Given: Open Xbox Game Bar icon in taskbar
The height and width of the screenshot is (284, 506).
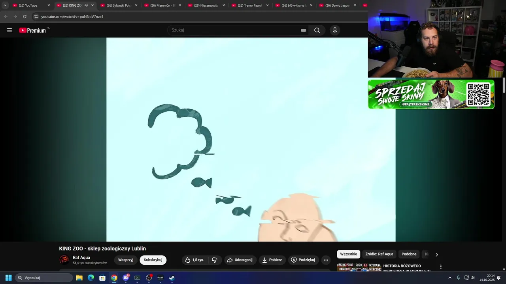Looking at the screenshot, I should click(x=137, y=278).
